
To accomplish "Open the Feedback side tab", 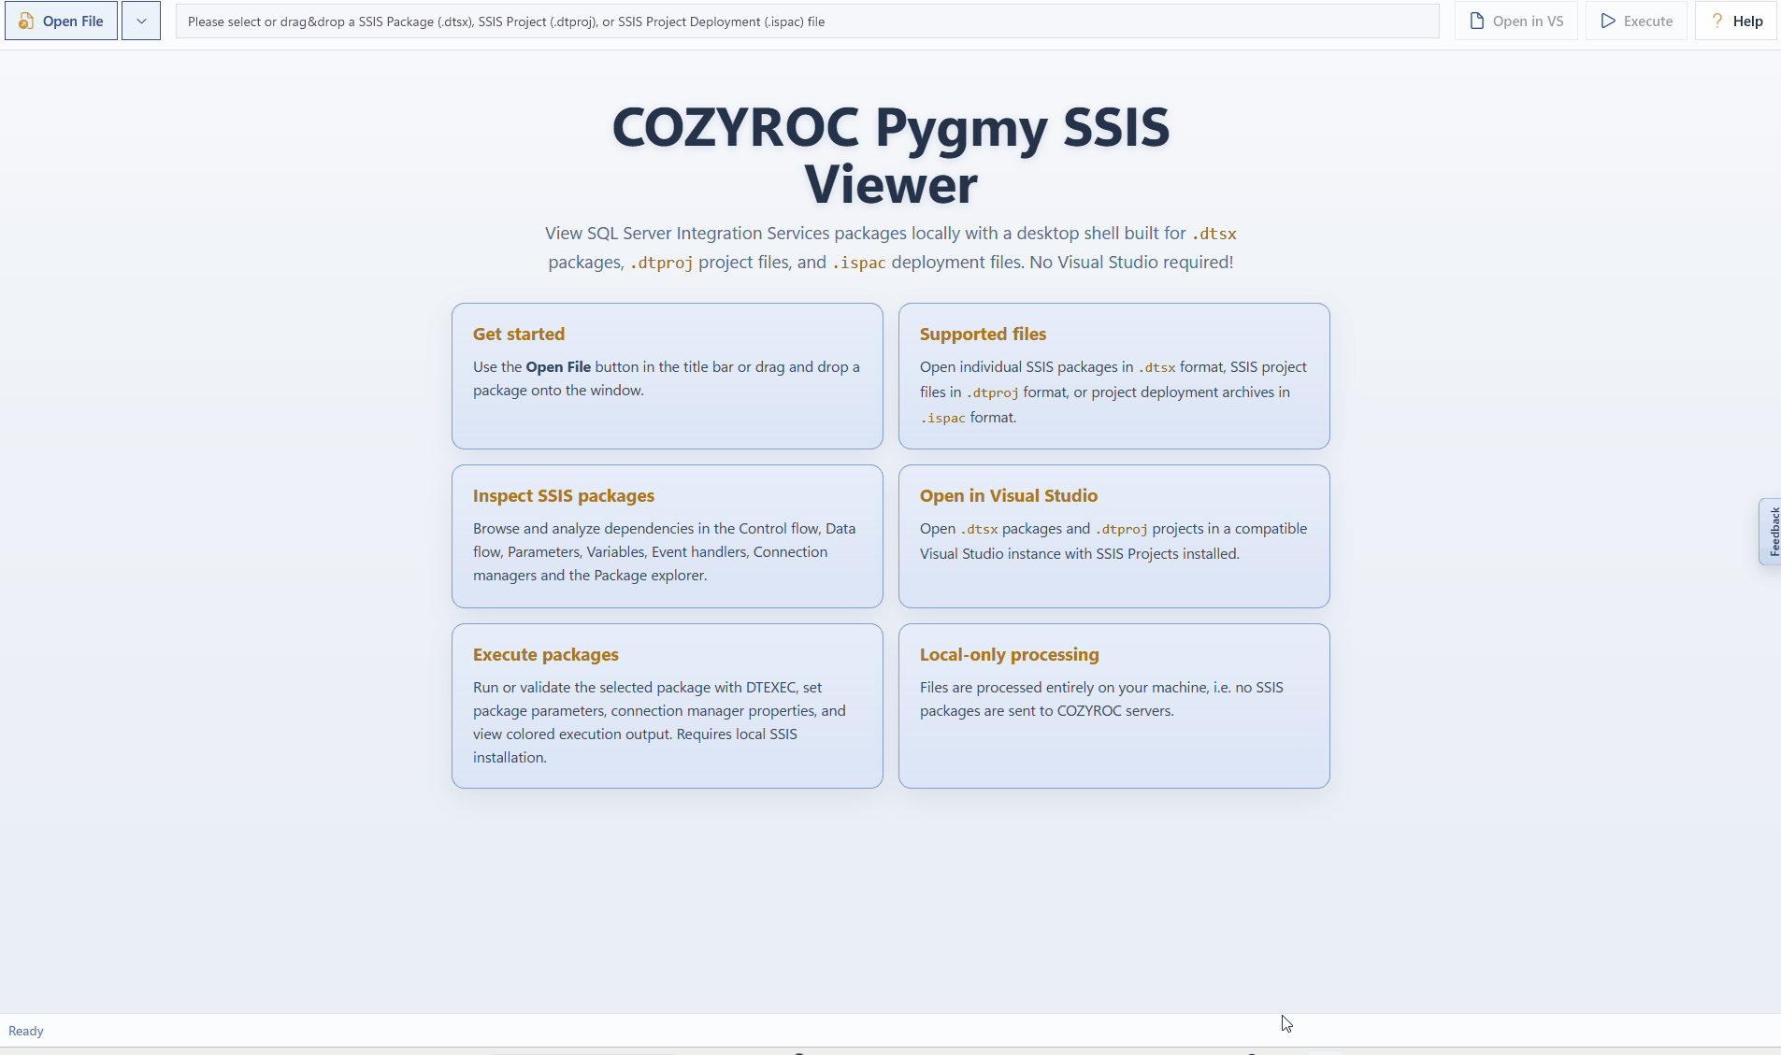I will (1771, 532).
